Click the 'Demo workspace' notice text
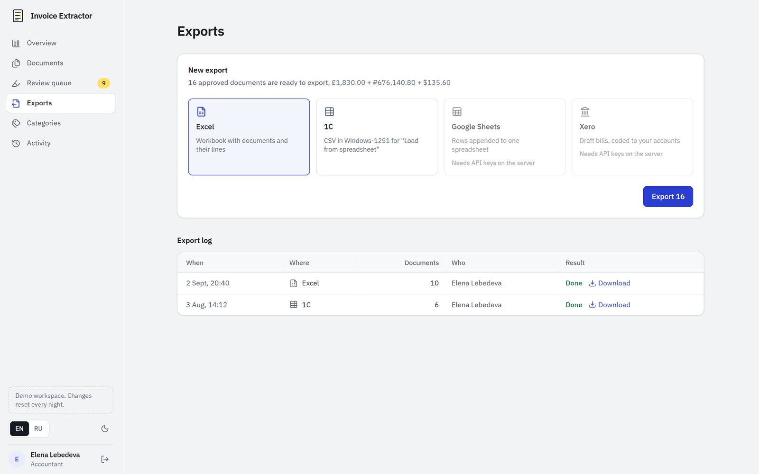 tap(61, 400)
